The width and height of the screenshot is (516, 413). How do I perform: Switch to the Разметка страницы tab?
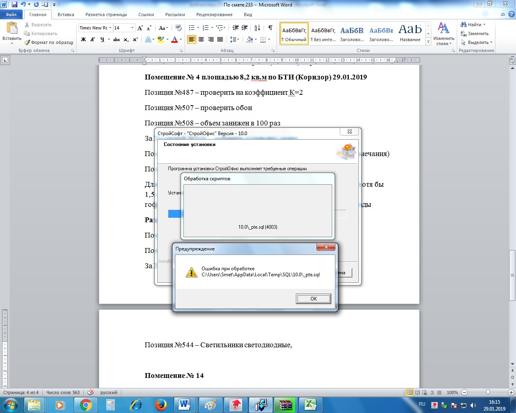[x=106, y=15]
